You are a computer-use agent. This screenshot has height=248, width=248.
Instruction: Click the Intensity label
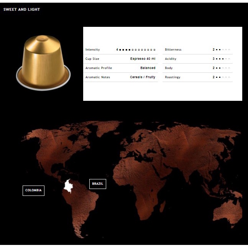point(92,50)
